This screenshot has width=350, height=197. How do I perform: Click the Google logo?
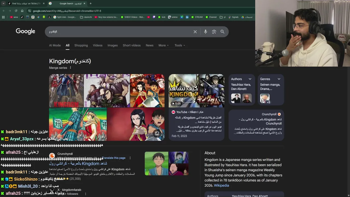click(25, 31)
